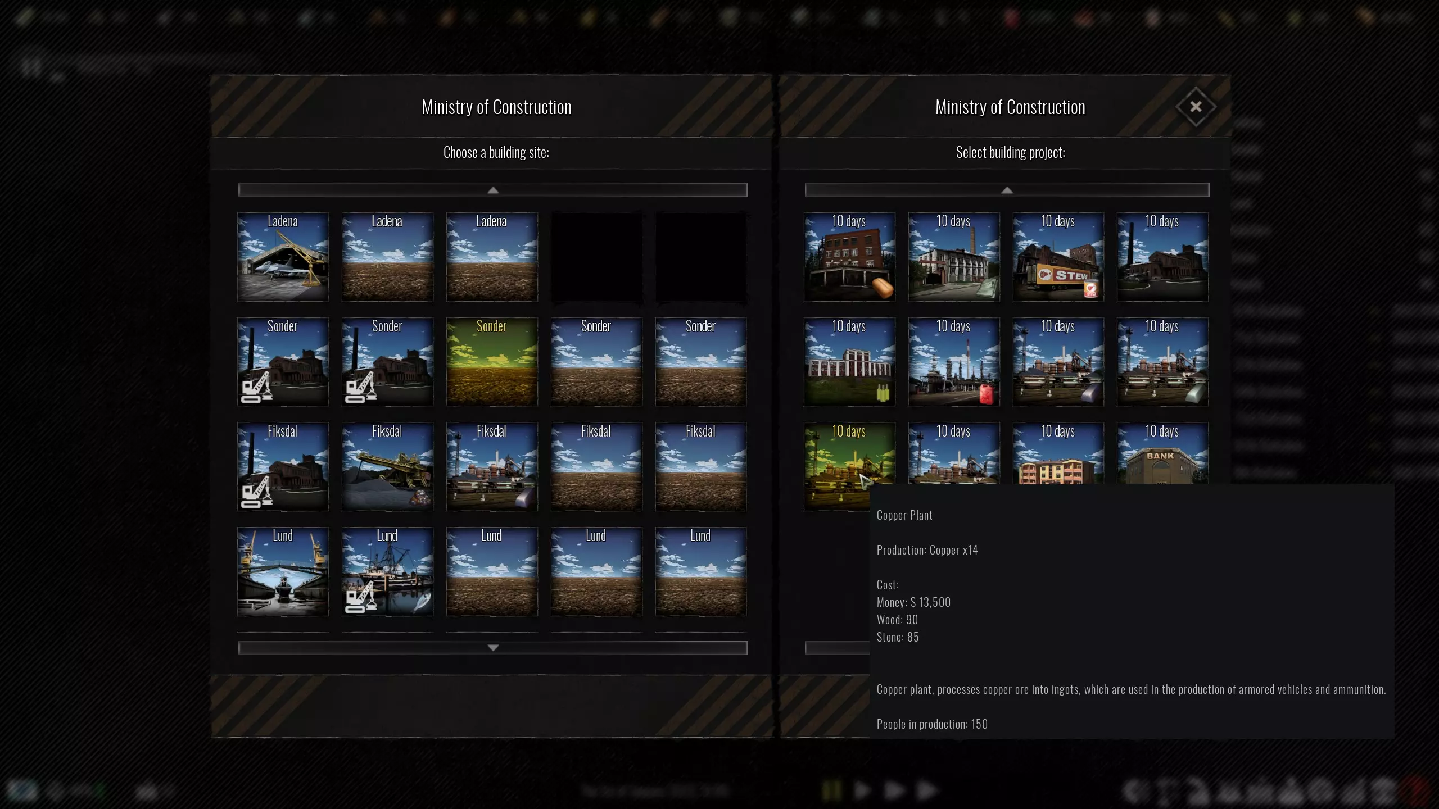Viewport: 1439px width, 809px height.
Task: Pick the Lund shipyard dry dock site
Action: pos(283,571)
